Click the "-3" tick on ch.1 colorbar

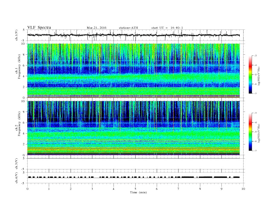[255, 56]
